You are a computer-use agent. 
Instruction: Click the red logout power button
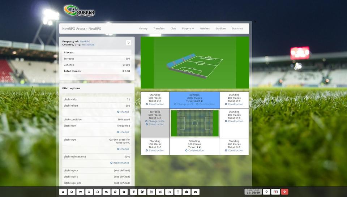pos(284,192)
